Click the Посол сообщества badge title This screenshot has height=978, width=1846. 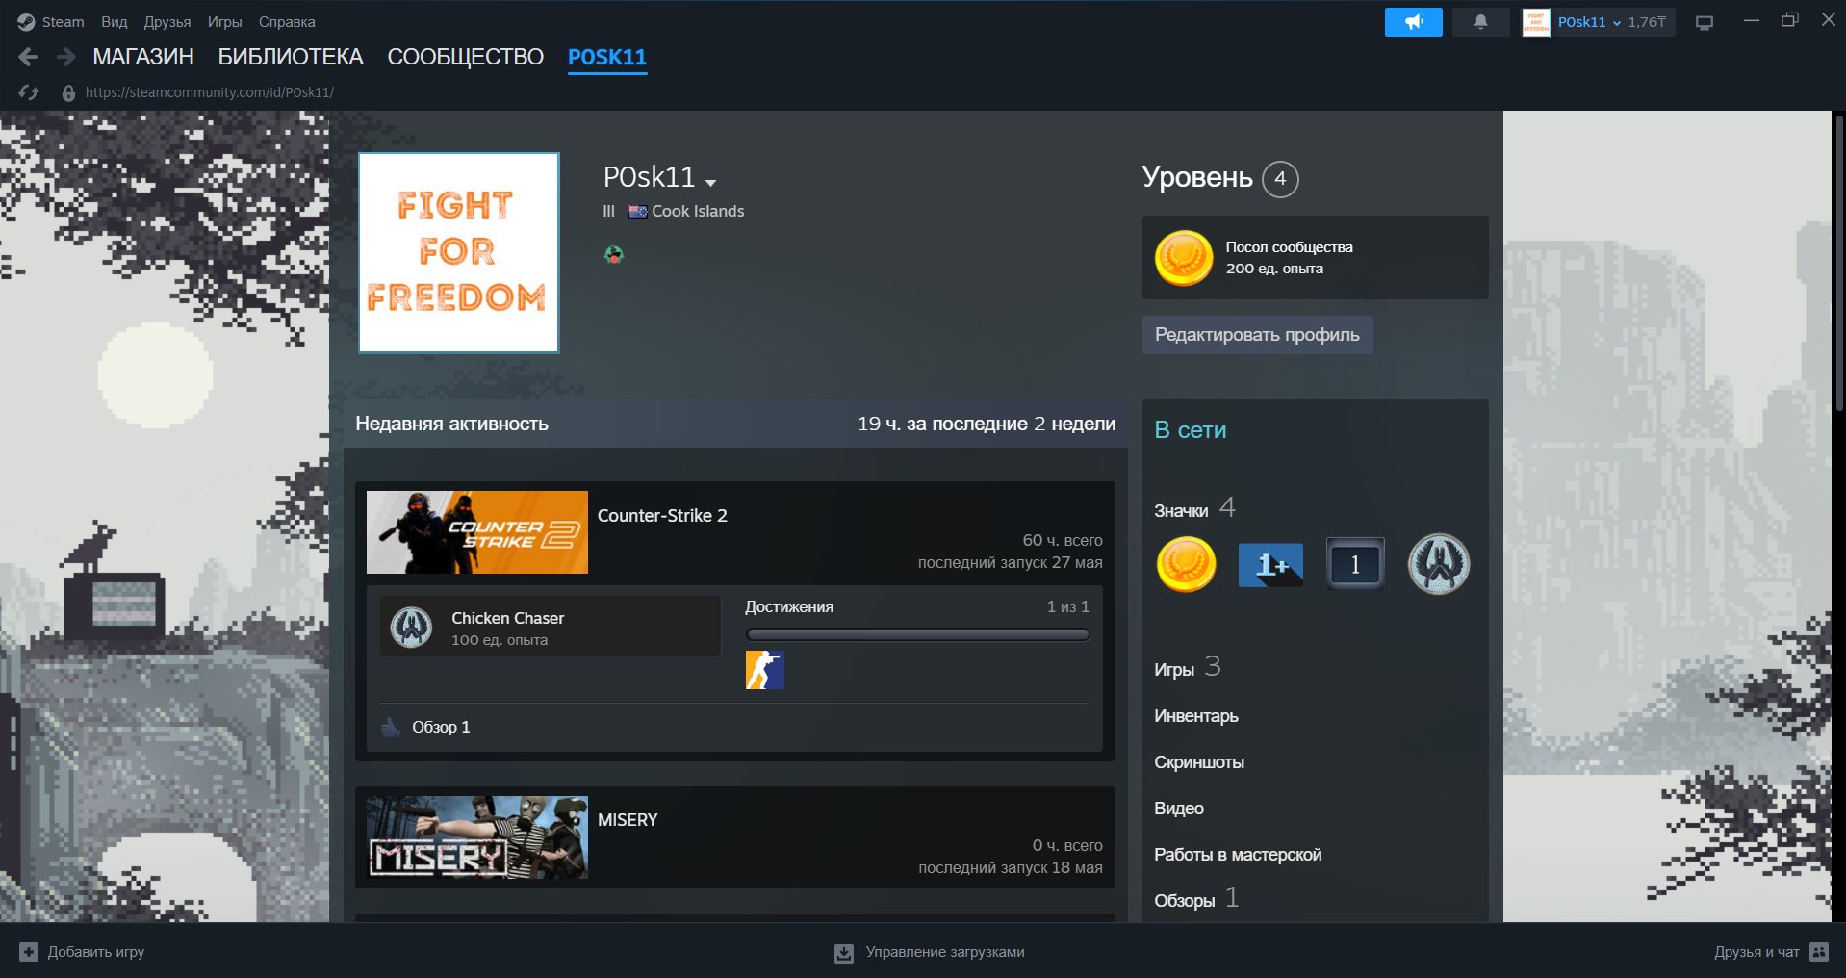(1289, 247)
